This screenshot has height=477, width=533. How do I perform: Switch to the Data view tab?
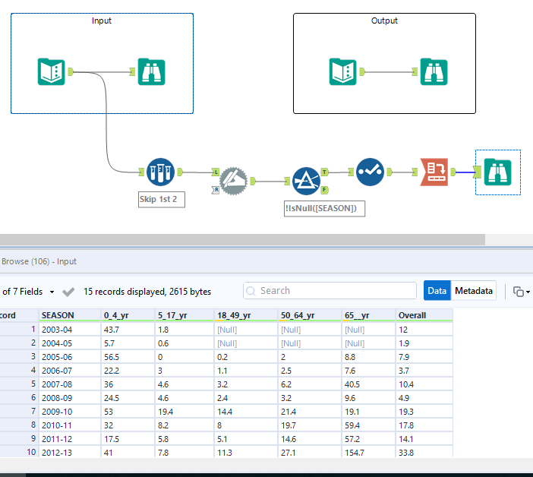coord(437,291)
